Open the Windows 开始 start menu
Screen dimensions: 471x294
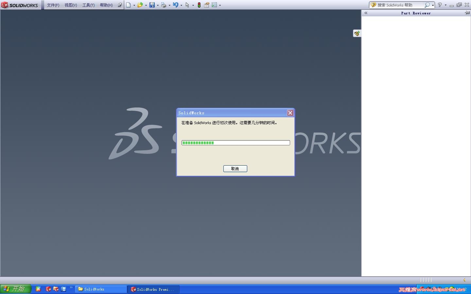(x=16, y=289)
